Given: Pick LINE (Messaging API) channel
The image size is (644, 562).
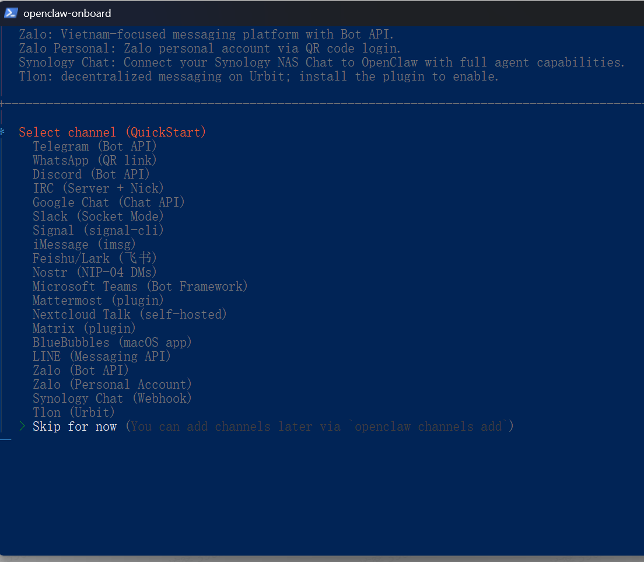Looking at the screenshot, I should [101, 357].
